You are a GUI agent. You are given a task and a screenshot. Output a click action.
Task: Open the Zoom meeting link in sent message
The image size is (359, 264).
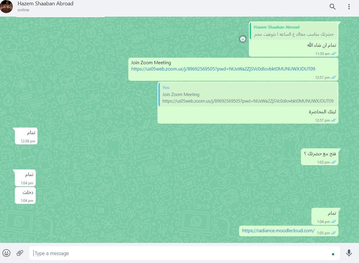(x=223, y=69)
